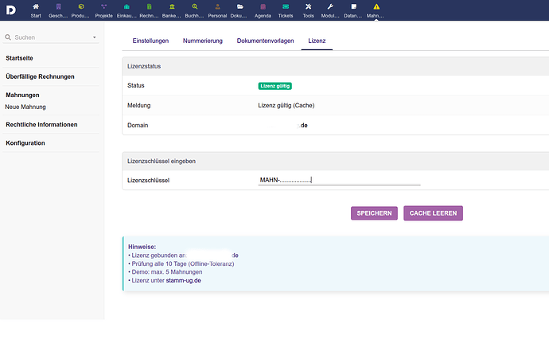Screen dimensions: 549x343
Task: Open the Start home icon
Action: [x=36, y=7]
